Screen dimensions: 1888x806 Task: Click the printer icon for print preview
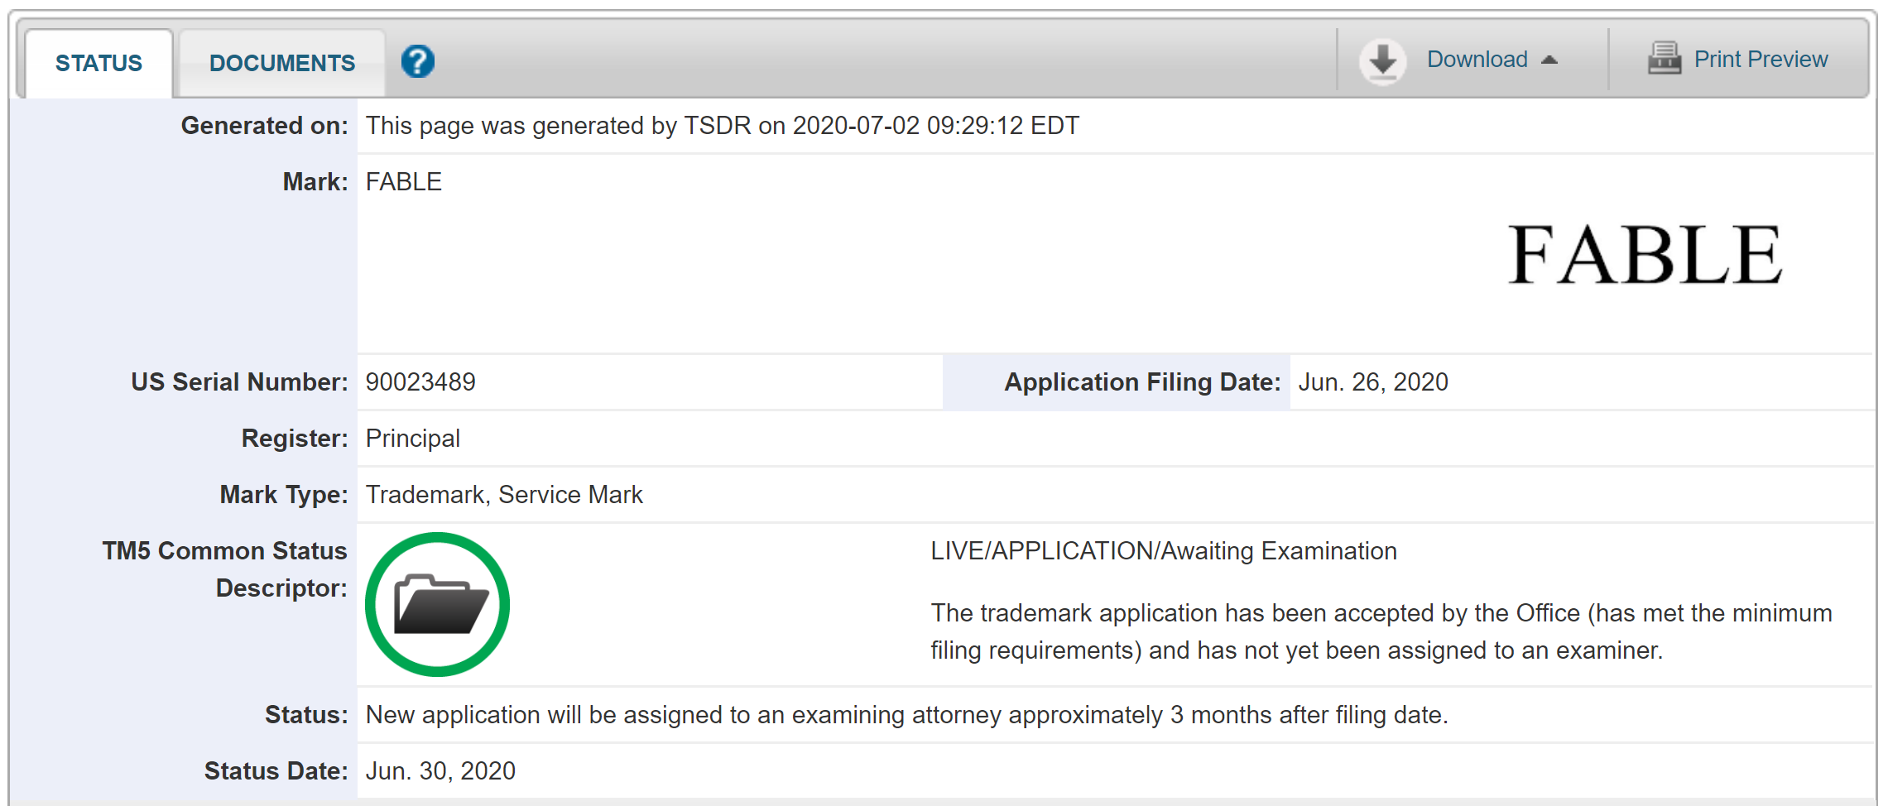click(1664, 59)
